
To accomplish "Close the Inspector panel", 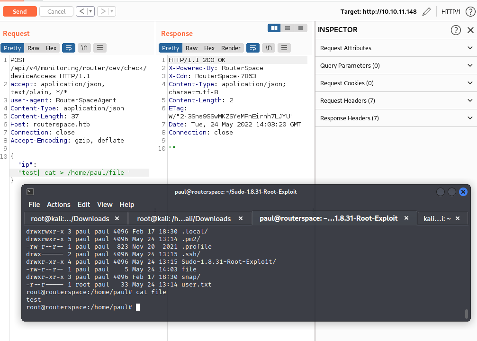I will [470, 30].
